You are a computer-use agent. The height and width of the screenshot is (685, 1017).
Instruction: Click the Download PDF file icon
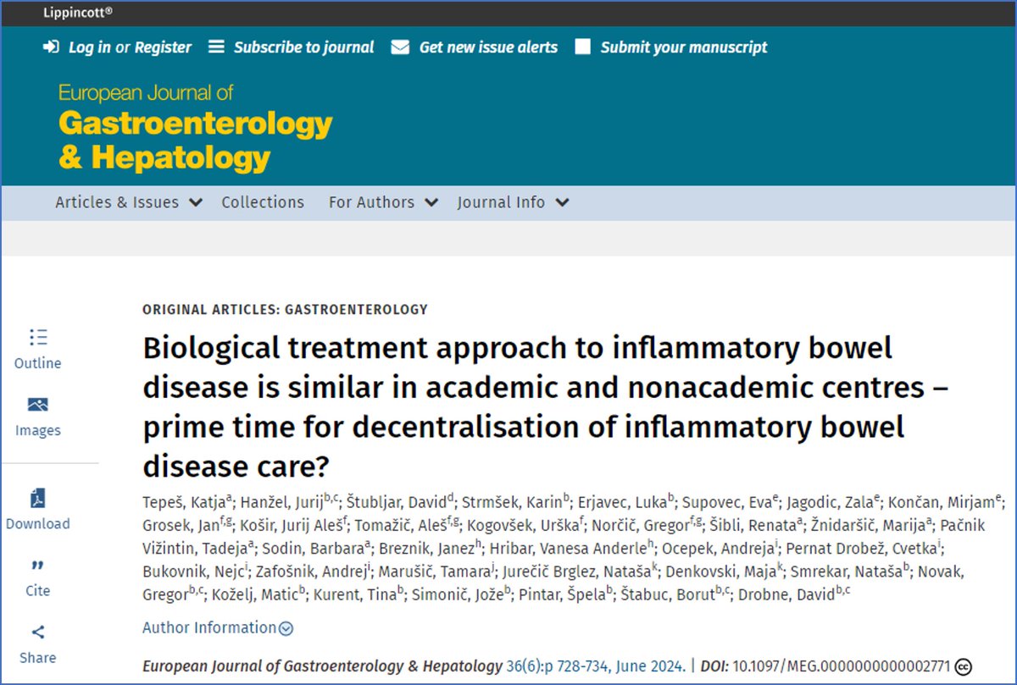click(x=38, y=498)
